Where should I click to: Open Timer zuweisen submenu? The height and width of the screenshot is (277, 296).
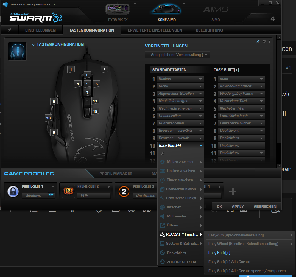[181, 180]
